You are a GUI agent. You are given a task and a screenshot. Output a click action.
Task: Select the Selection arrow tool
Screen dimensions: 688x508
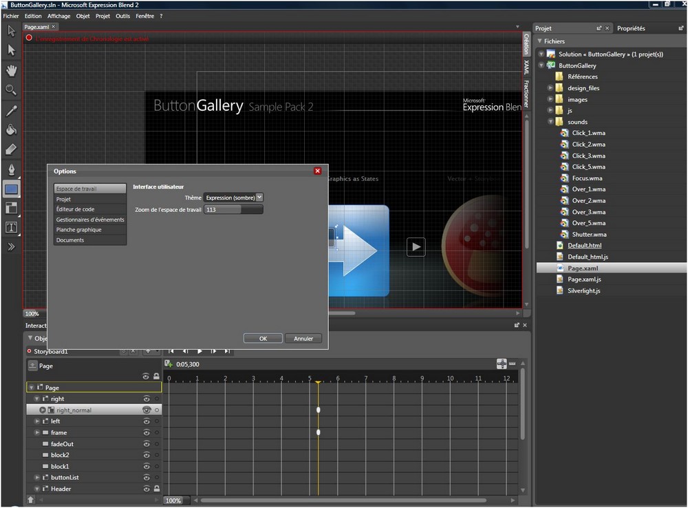(x=11, y=31)
